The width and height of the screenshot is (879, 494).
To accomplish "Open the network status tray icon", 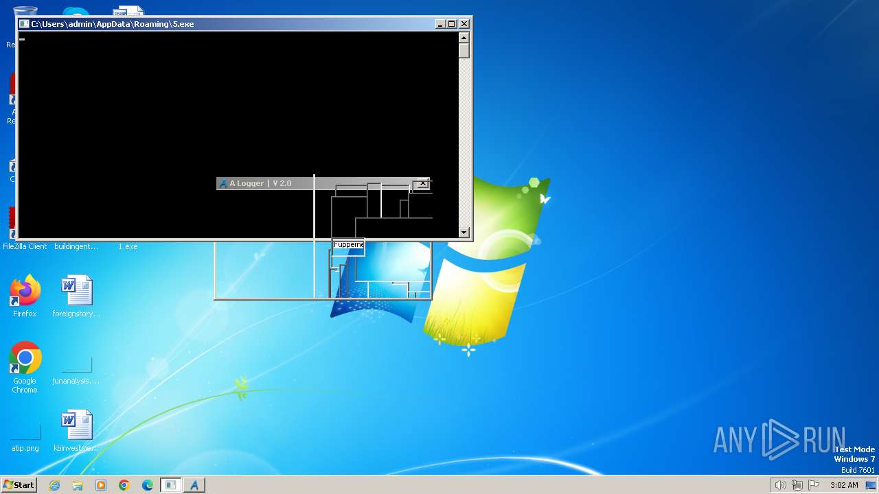I will [x=797, y=485].
